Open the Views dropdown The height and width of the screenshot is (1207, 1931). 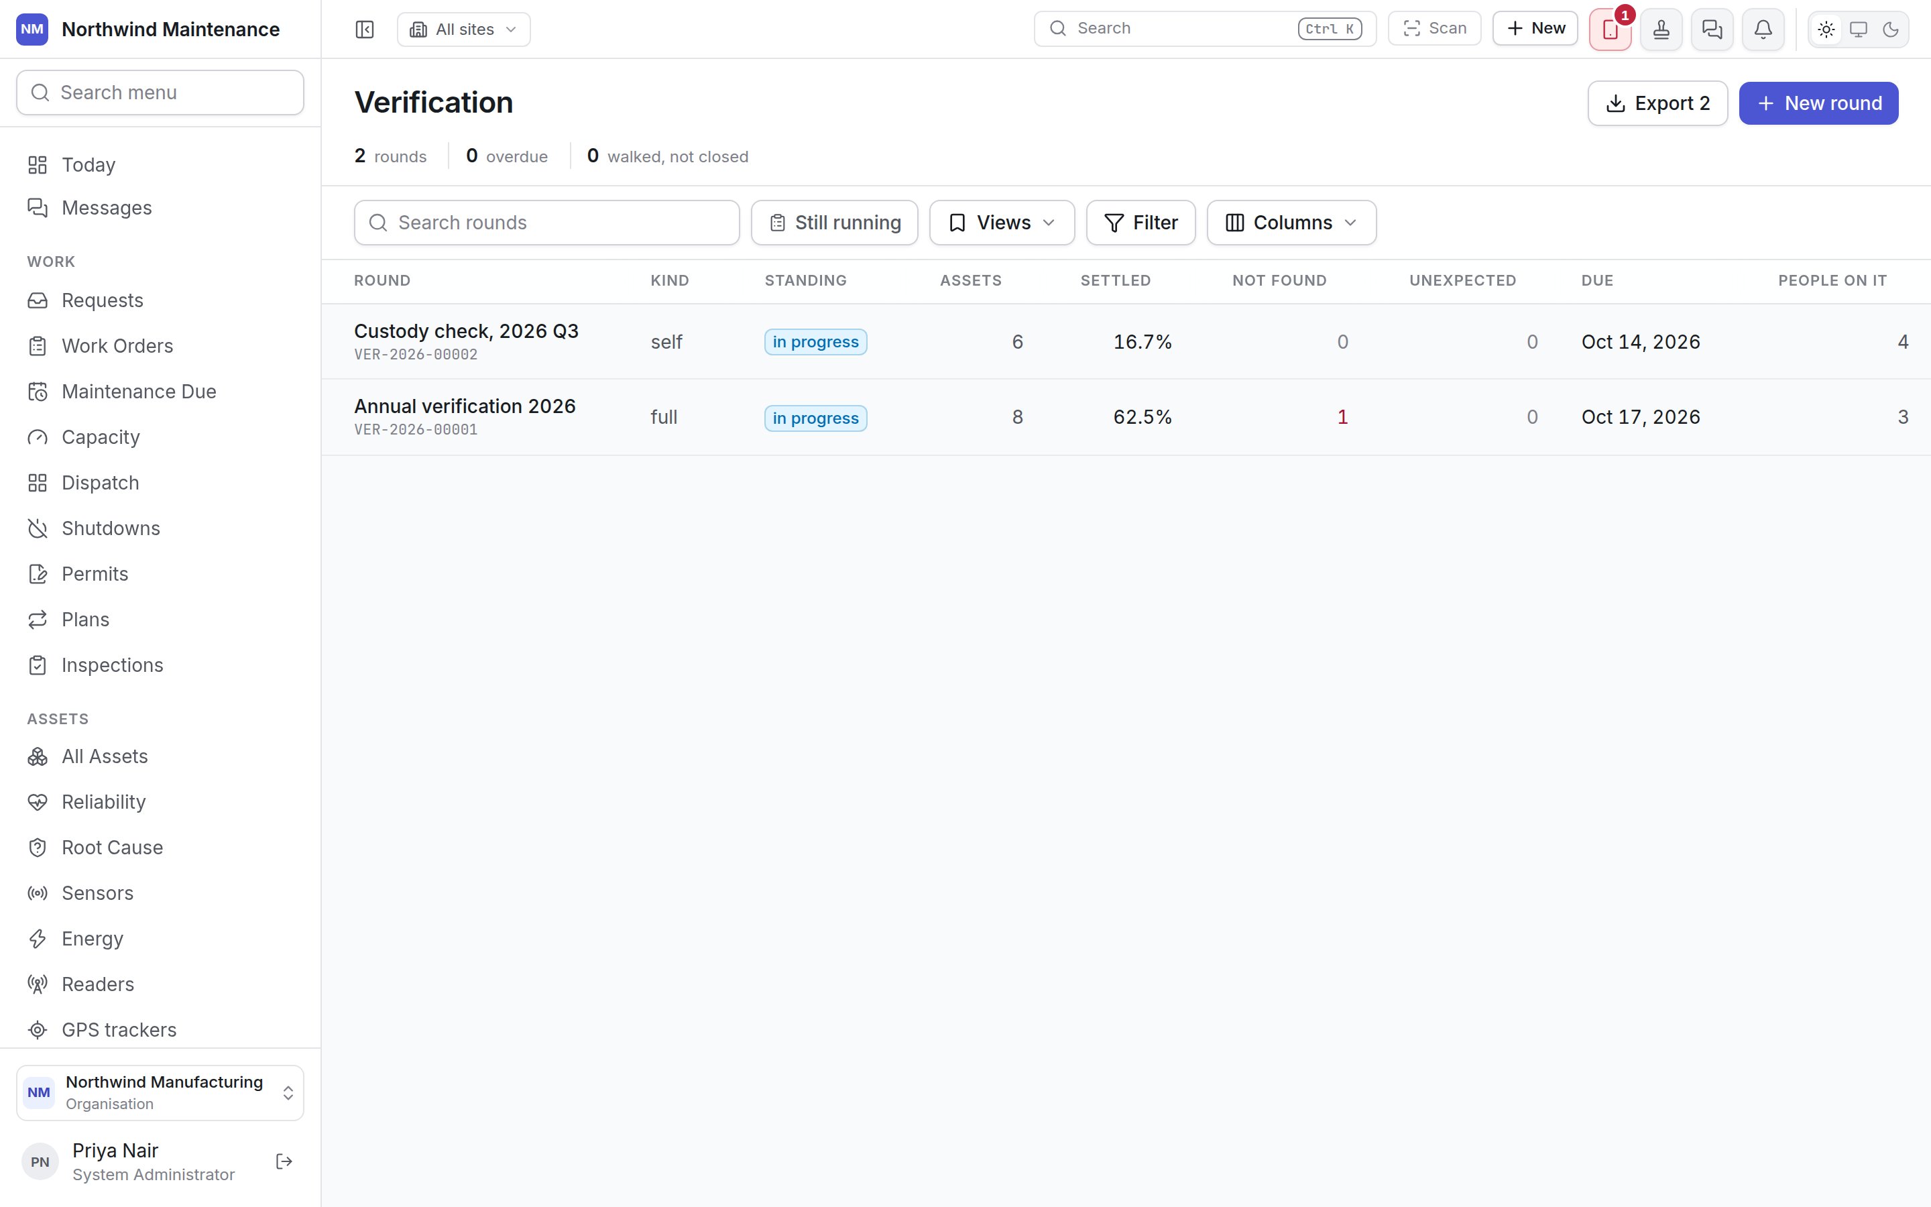tap(1002, 223)
